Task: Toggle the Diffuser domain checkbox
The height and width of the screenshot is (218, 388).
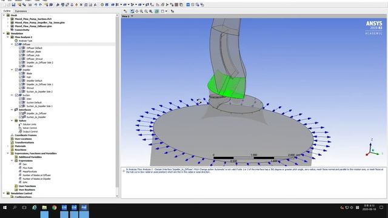Action: point(16,44)
